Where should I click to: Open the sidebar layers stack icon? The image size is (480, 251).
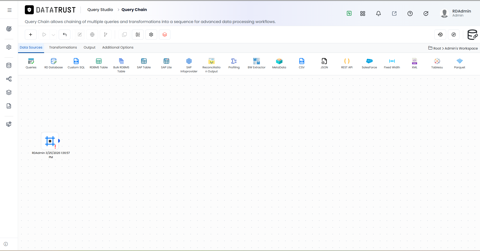pos(9,92)
